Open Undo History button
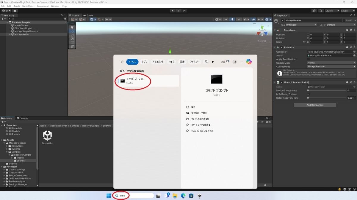 (314, 11)
